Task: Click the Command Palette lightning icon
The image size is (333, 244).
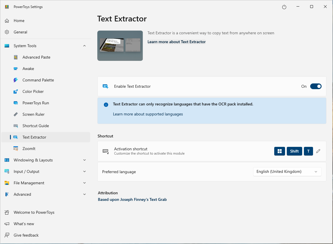Action: pyautogui.click(x=16, y=80)
